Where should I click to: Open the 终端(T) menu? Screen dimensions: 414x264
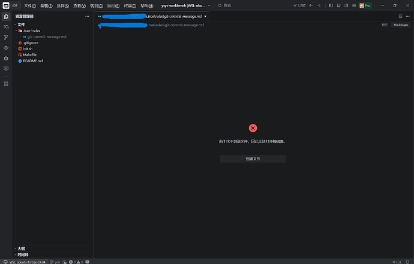pyautogui.click(x=130, y=5)
